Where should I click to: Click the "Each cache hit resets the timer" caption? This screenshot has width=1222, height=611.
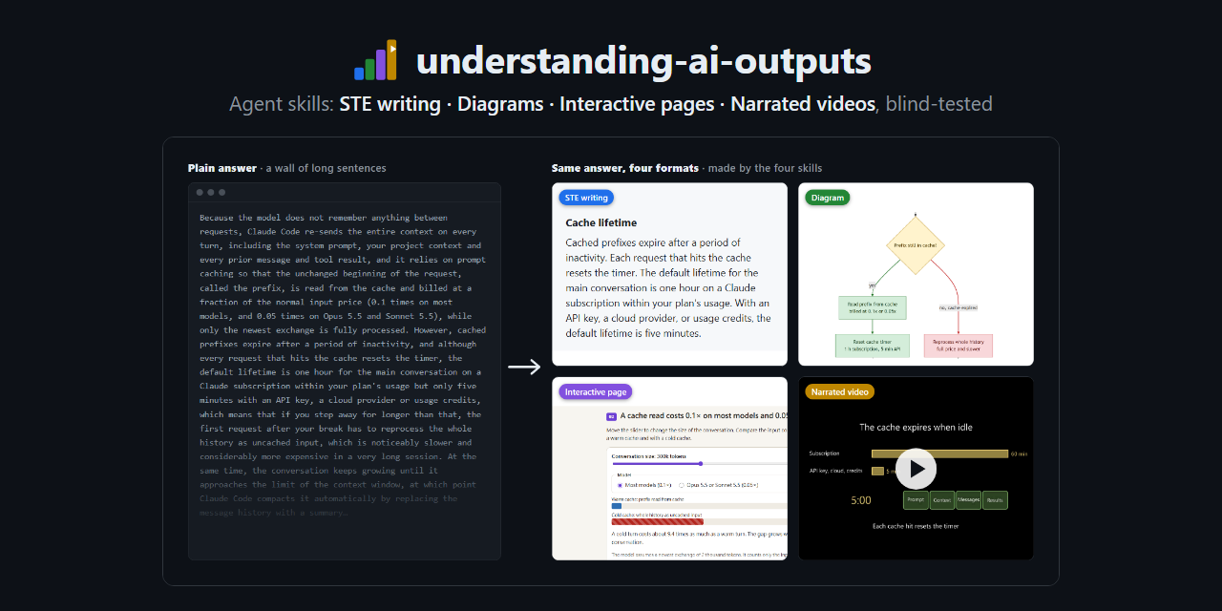click(x=916, y=526)
